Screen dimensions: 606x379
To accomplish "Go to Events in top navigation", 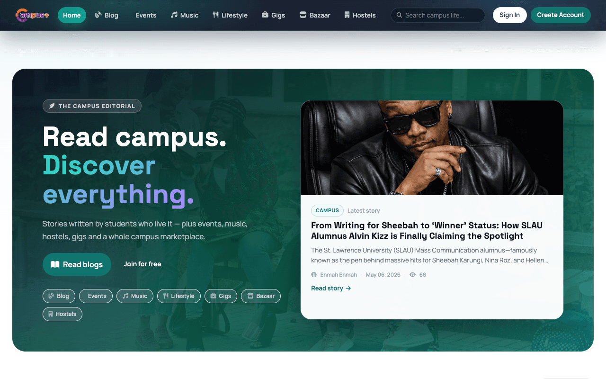I will [146, 15].
